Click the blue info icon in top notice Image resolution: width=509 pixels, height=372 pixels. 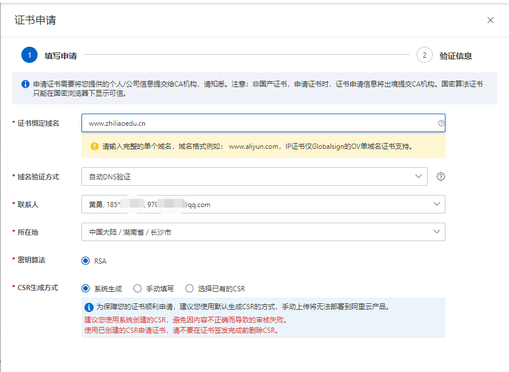(25, 84)
